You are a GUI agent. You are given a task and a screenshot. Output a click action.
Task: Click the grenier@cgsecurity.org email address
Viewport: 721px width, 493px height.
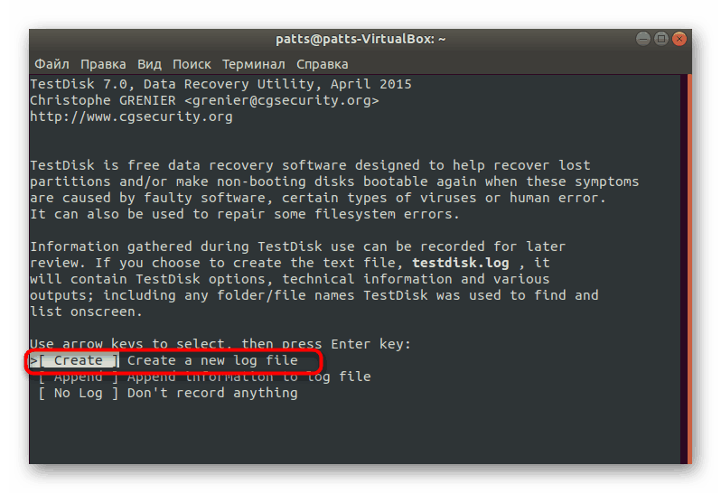pos(281,100)
